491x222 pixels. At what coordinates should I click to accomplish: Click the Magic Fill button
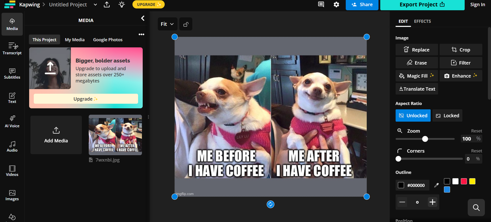[417, 76]
